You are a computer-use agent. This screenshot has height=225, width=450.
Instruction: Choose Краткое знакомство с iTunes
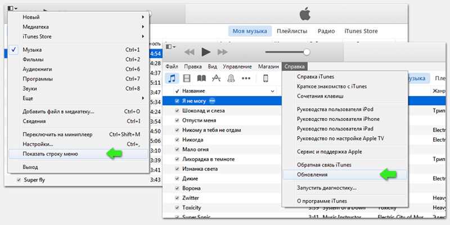[x=345, y=87]
